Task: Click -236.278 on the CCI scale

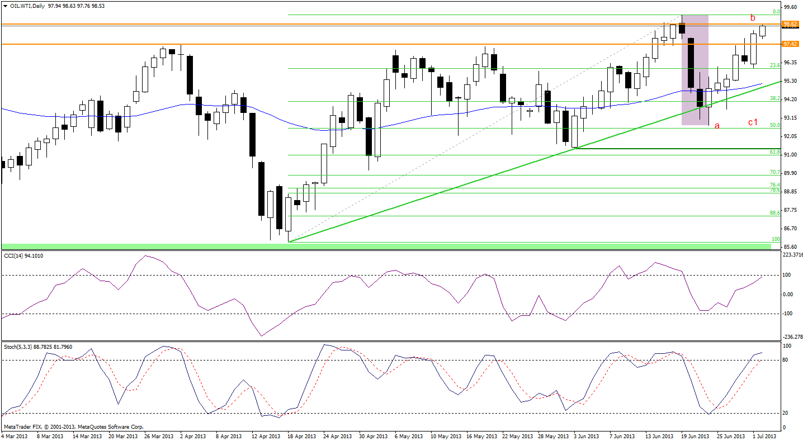Action: tap(792, 336)
